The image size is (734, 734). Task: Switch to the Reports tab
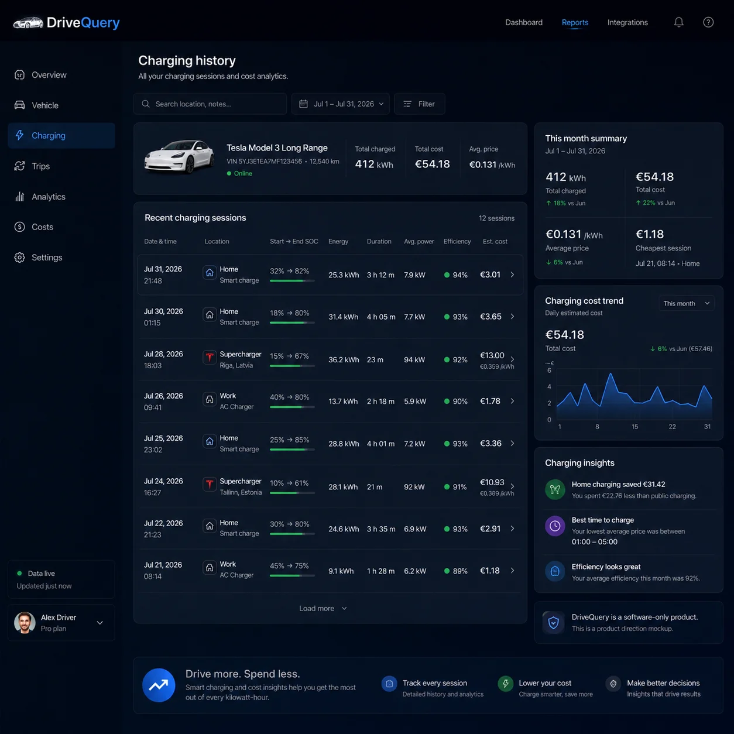[575, 22]
